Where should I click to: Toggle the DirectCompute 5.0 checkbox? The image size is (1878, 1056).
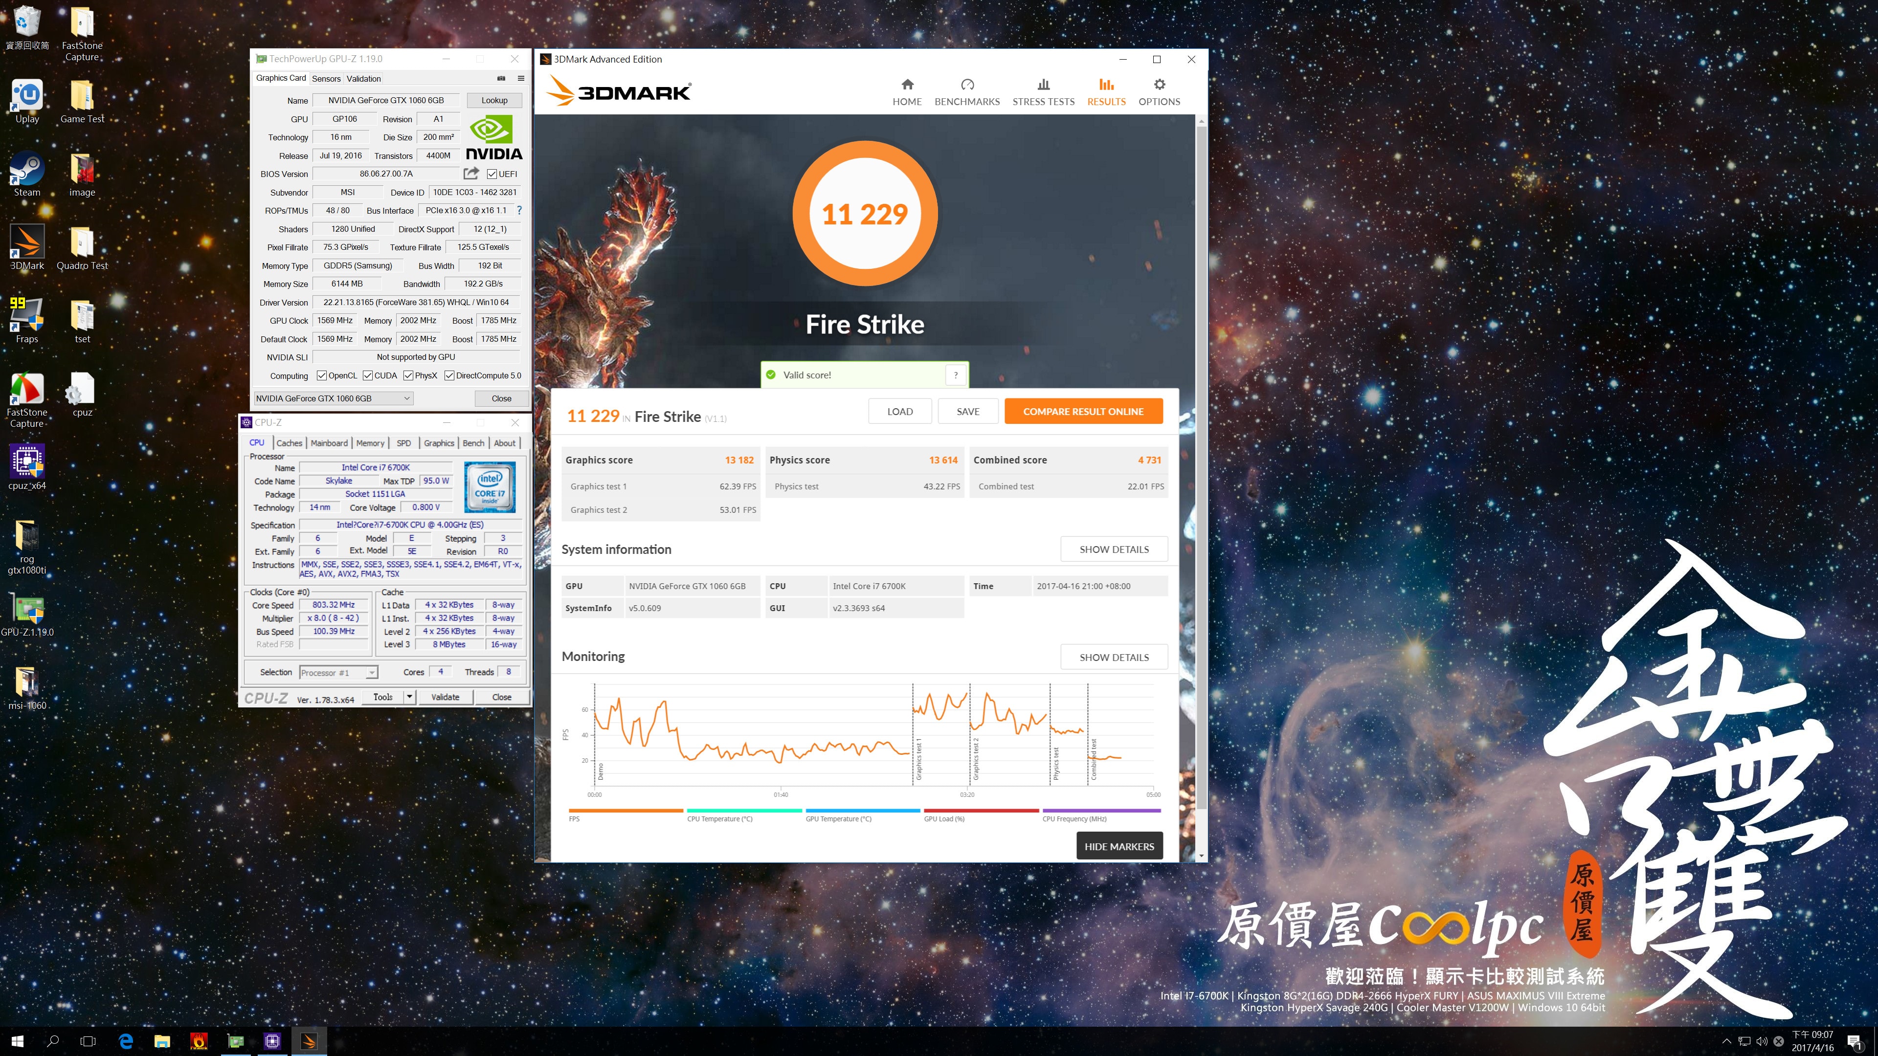[449, 375]
